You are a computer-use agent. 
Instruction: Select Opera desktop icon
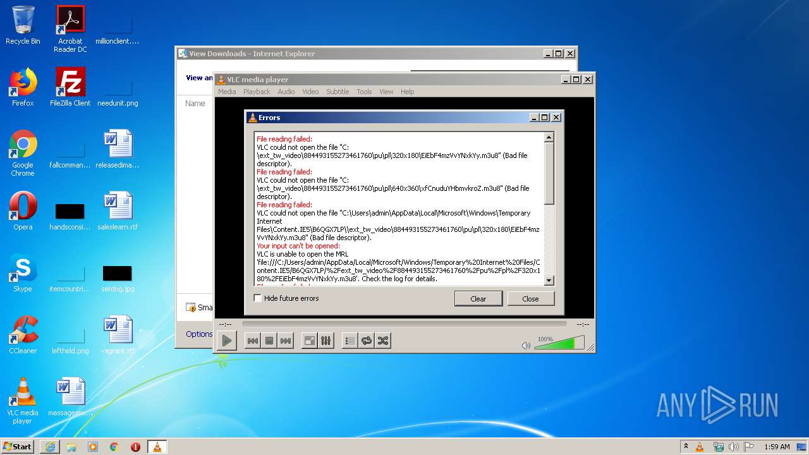(x=23, y=211)
